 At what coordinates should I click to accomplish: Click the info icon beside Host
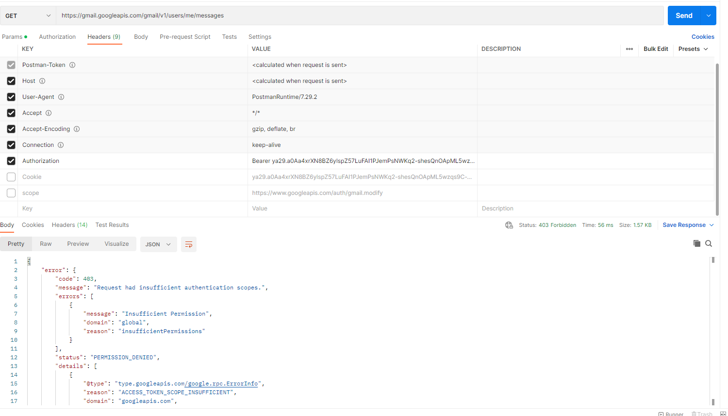42,81
